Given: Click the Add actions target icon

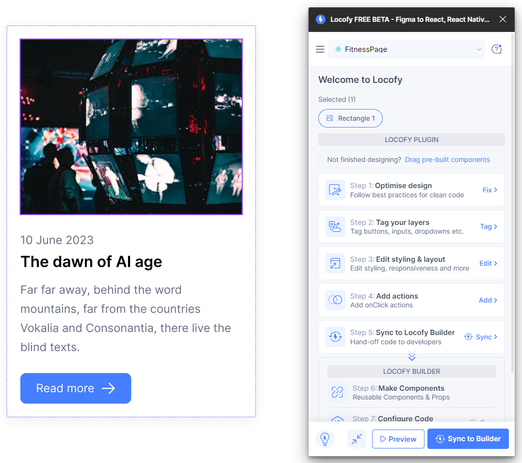Looking at the screenshot, I should (x=335, y=300).
